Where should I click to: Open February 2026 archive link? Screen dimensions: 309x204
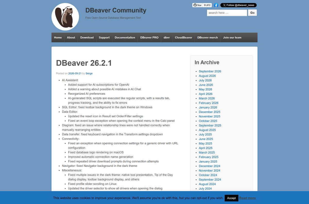(209, 103)
